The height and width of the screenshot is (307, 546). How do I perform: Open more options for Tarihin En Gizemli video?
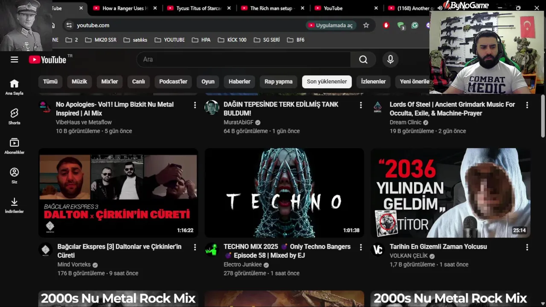click(527, 247)
